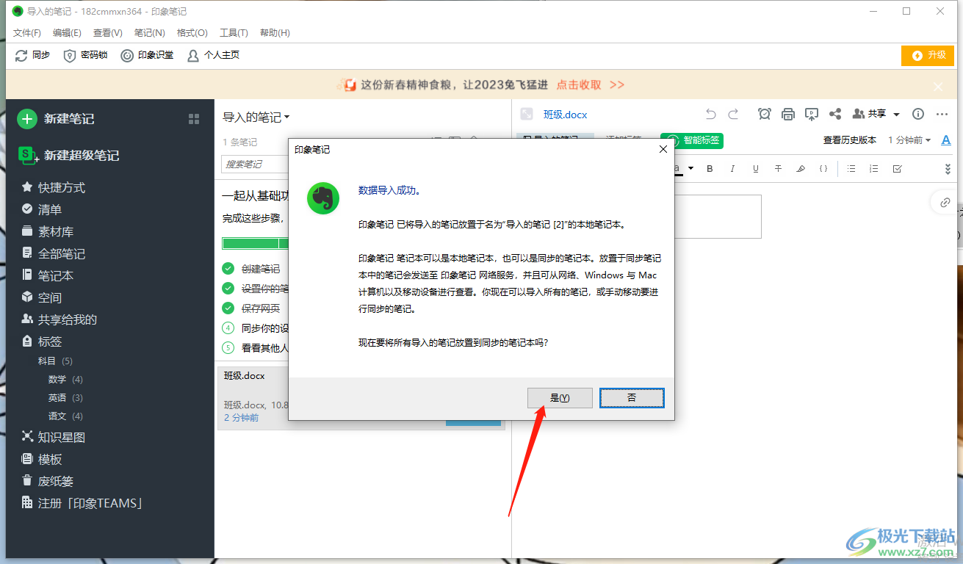Click the 是(Y) button in the dialog

click(x=560, y=397)
